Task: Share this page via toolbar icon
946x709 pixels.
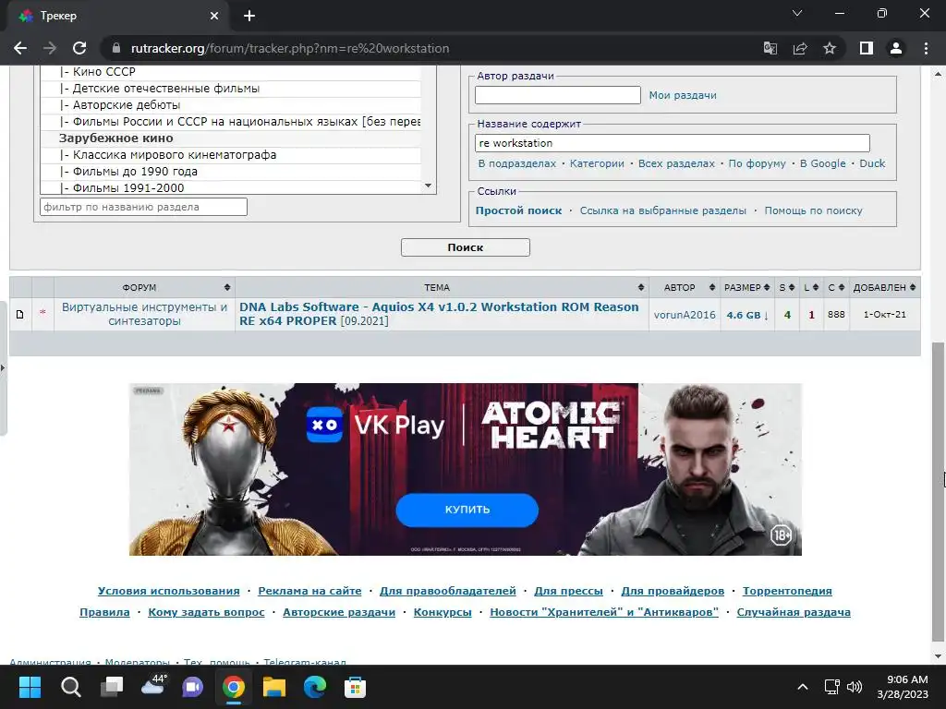Action: pos(800,48)
